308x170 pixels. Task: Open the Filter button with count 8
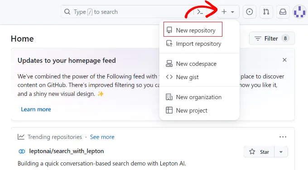point(272,38)
